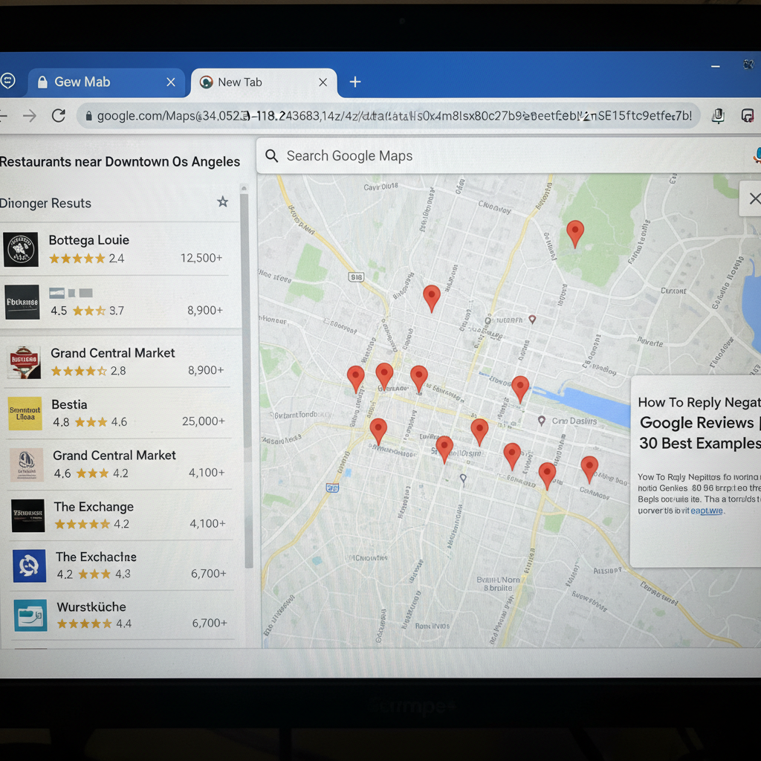Select the map pin in the green park
761x761 pixels.
575,233
